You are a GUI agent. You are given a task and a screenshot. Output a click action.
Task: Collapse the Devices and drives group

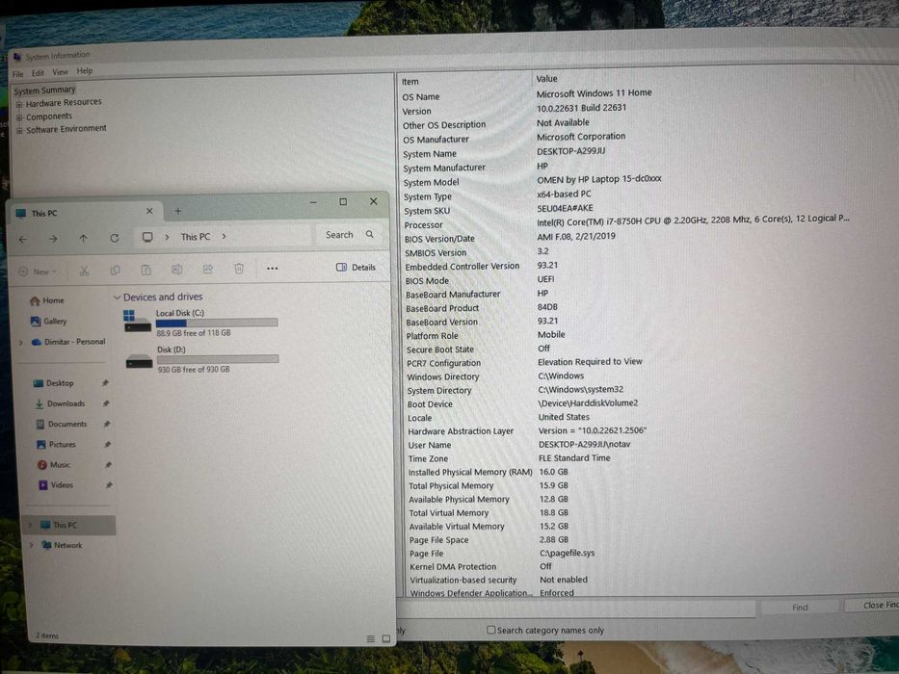point(117,298)
